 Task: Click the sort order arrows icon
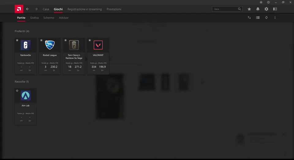249,18
